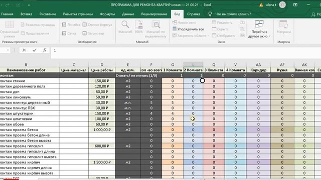Click Разделить to split the window

[222, 22]
